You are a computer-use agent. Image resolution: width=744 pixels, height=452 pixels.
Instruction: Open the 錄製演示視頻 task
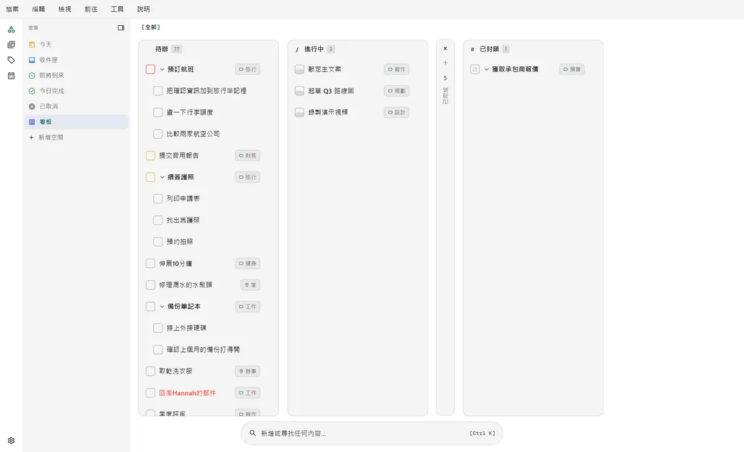coord(328,113)
